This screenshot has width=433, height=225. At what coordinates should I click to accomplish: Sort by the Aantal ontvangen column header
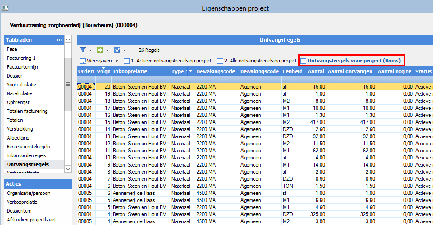[351, 71]
